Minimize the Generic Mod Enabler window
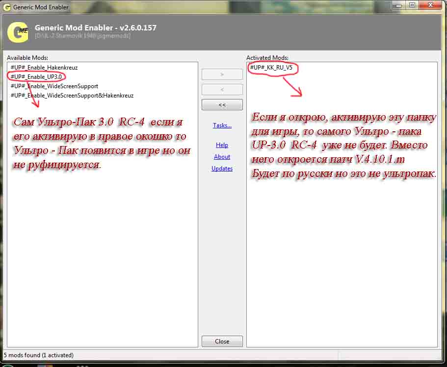Image resolution: width=447 pixels, height=367 pixels. pyautogui.click(x=399, y=5)
